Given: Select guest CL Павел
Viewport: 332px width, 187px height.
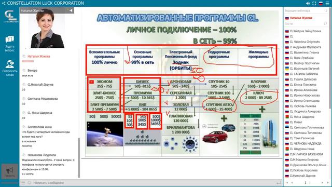Looking at the screenshot, I should (296, 122).
